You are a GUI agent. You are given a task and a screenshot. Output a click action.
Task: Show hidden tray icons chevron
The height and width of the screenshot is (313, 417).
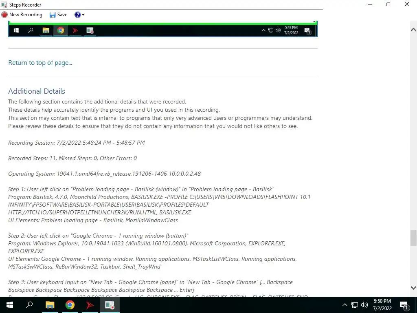(345, 305)
